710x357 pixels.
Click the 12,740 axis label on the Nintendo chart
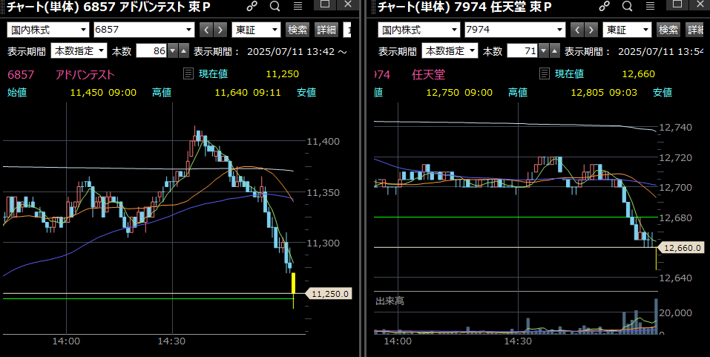point(676,128)
